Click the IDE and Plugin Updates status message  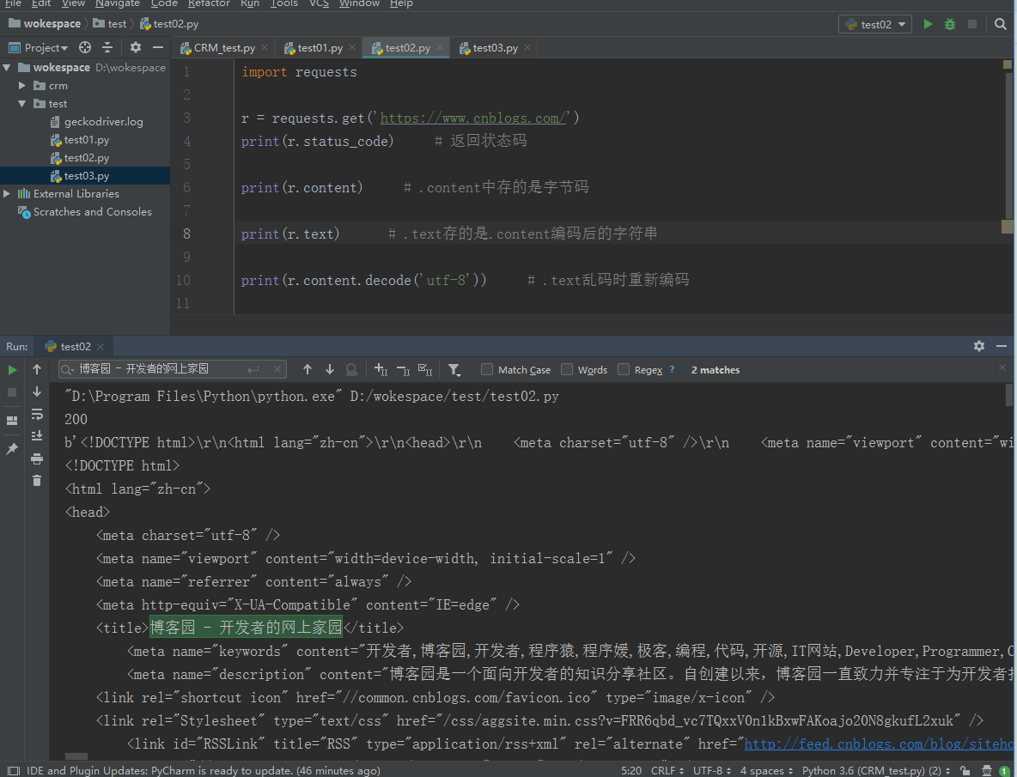(x=203, y=770)
